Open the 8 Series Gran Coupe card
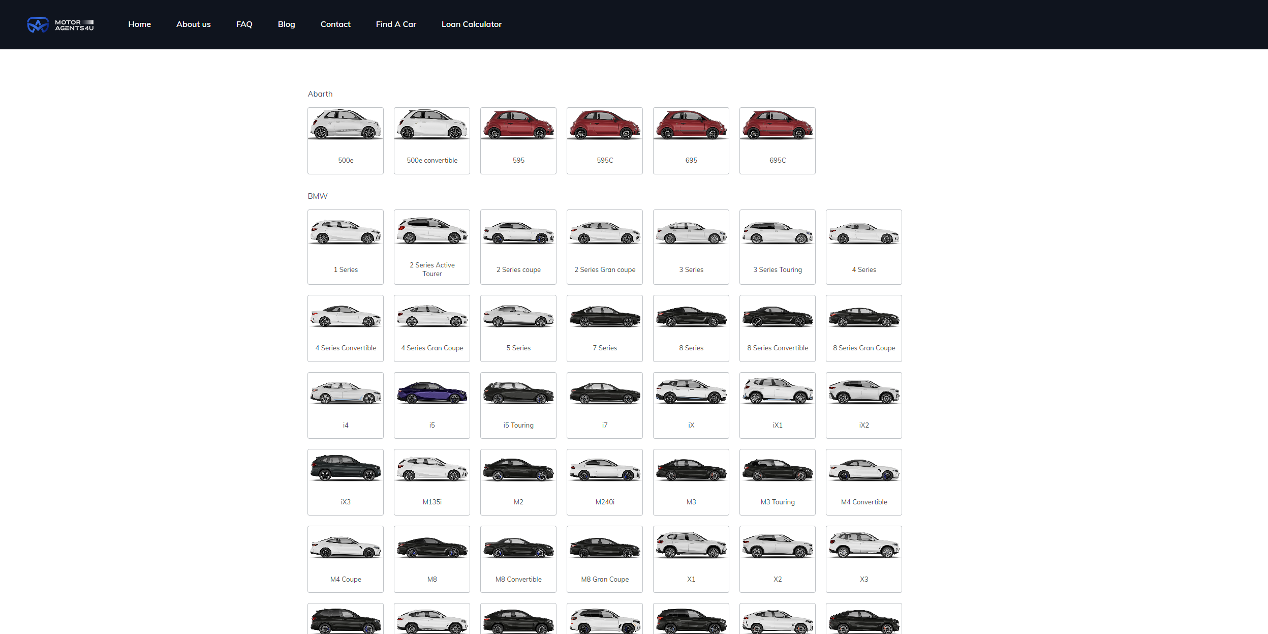The width and height of the screenshot is (1268, 634). click(x=864, y=328)
